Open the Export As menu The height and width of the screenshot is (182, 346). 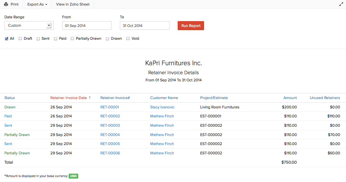coord(37,4)
